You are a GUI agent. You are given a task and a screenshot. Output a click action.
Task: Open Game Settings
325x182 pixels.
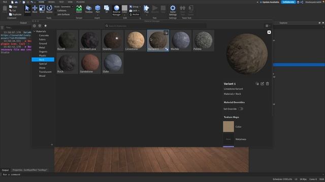(x=173, y=10)
